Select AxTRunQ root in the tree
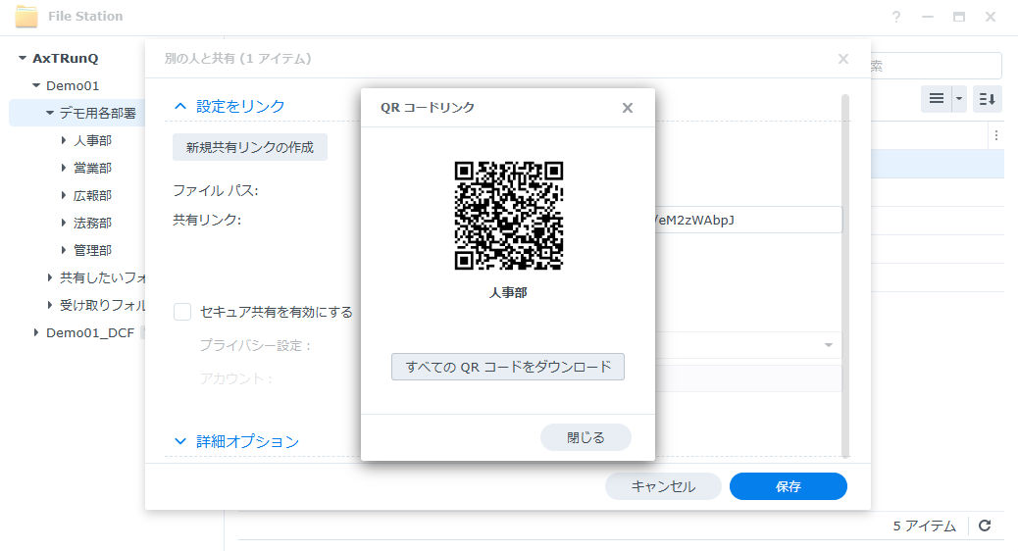The width and height of the screenshot is (1018, 551). click(x=66, y=59)
